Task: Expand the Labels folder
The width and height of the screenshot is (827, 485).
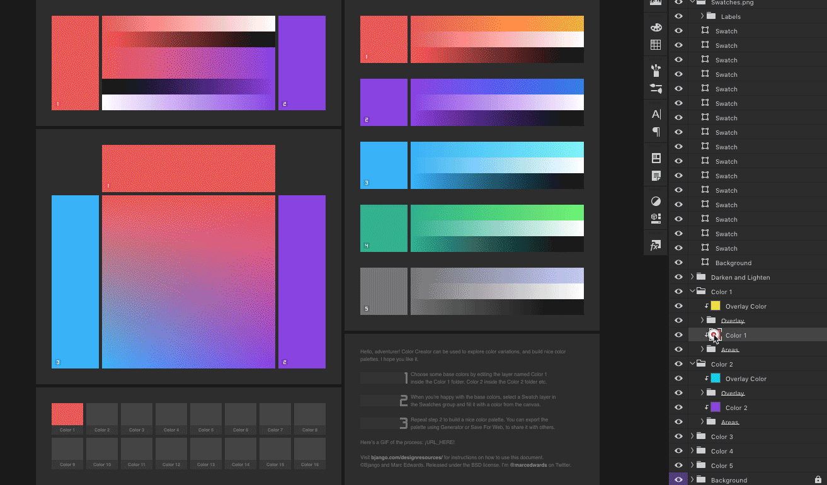Action: (702, 16)
